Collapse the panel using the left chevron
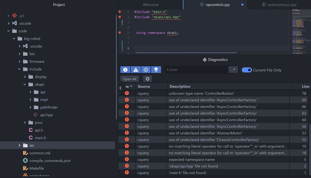The width and height of the screenshot is (311, 178). pos(120,88)
